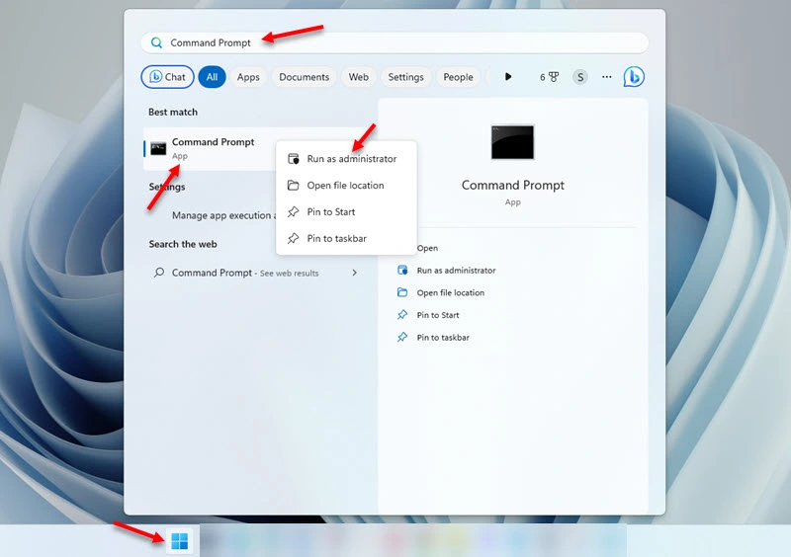Click Open in the right details pane
791x557 pixels.
point(427,248)
